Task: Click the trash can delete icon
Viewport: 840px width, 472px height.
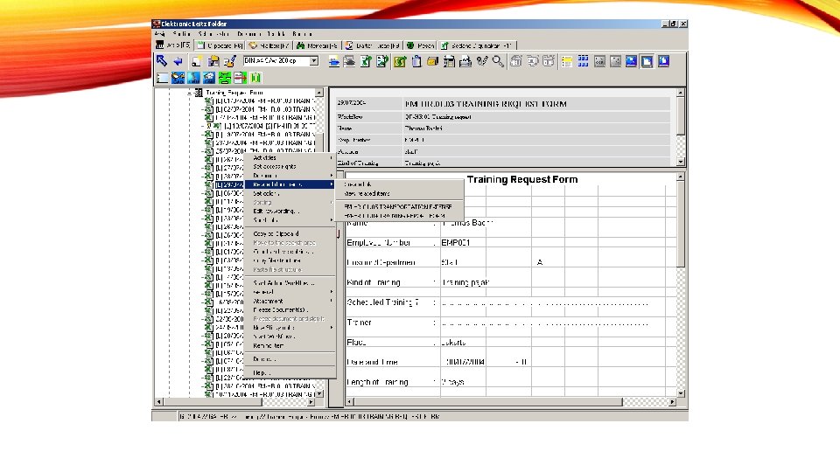Action: tap(416, 61)
